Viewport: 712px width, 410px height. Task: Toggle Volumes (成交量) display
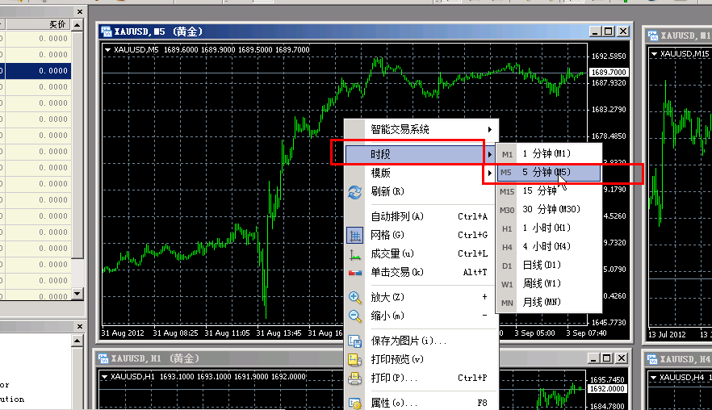tap(354, 253)
